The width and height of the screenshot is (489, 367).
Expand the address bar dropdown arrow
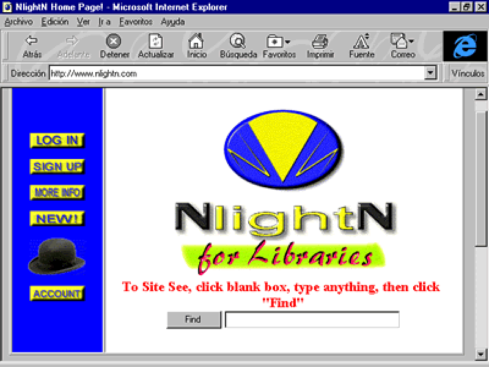[430, 73]
